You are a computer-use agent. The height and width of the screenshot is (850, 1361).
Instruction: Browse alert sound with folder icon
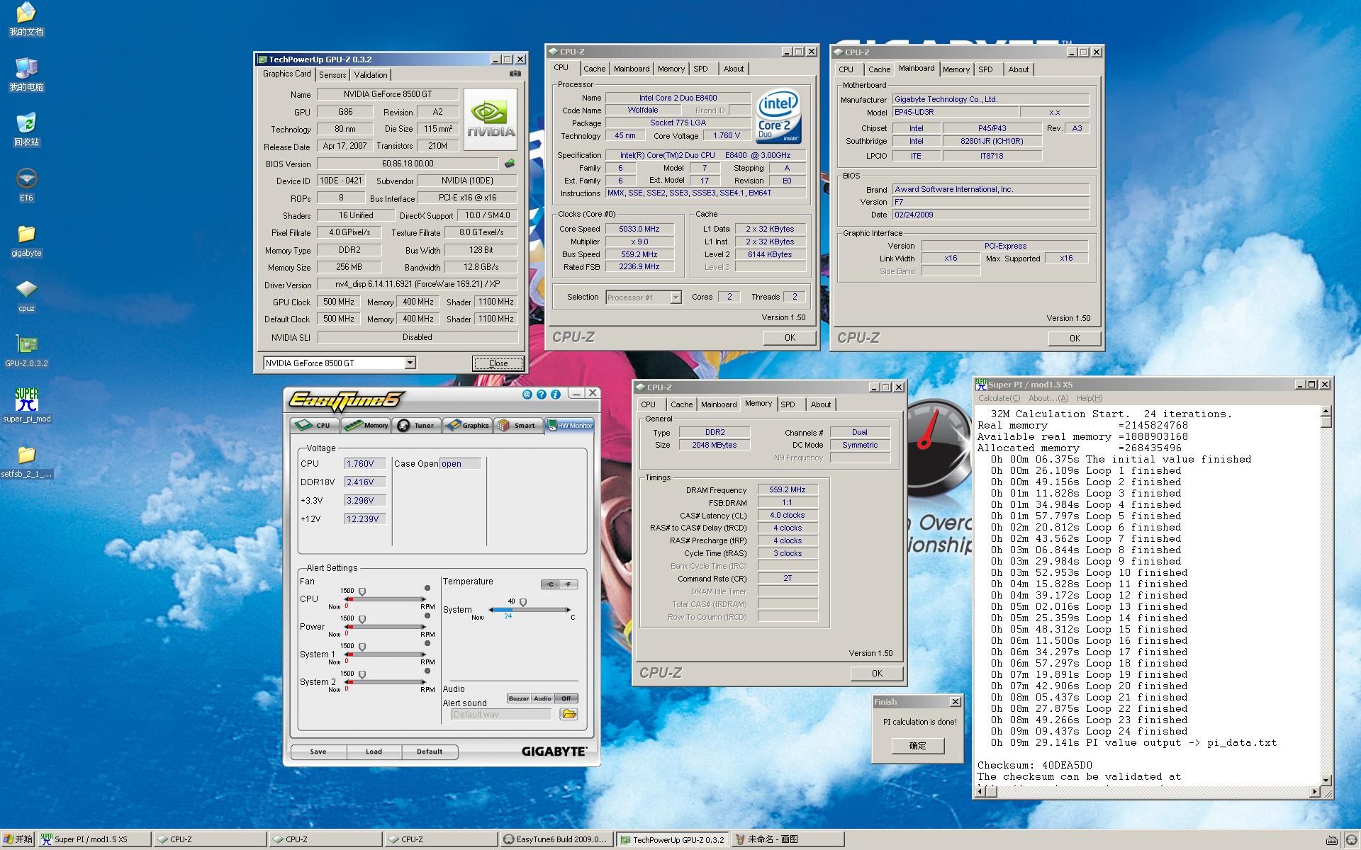pyautogui.click(x=569, y=714)
